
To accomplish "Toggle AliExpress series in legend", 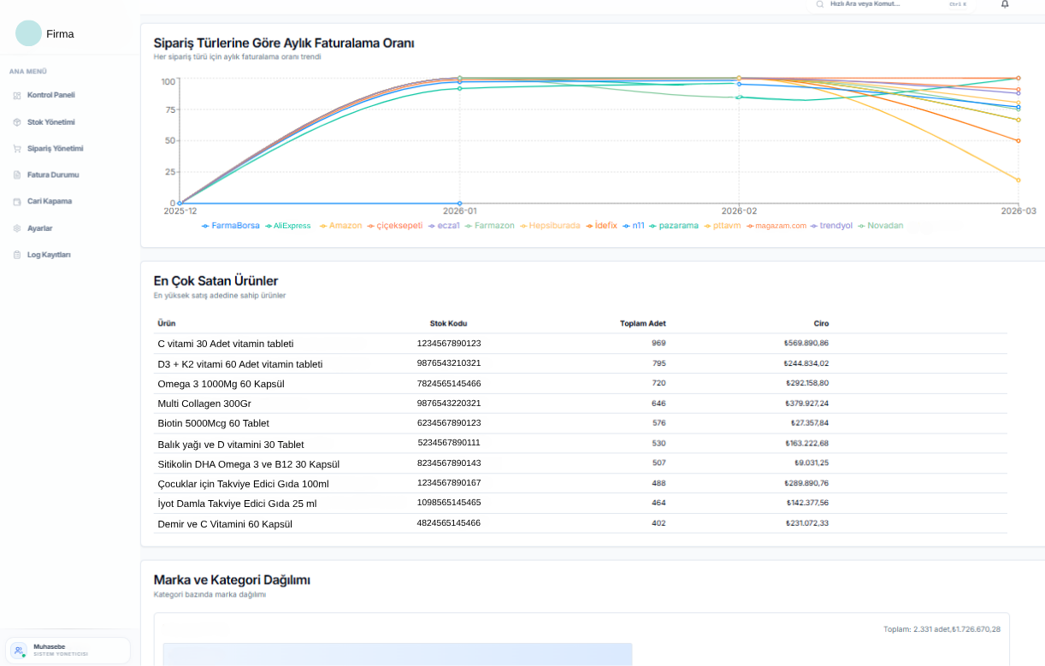I will 288,226.
